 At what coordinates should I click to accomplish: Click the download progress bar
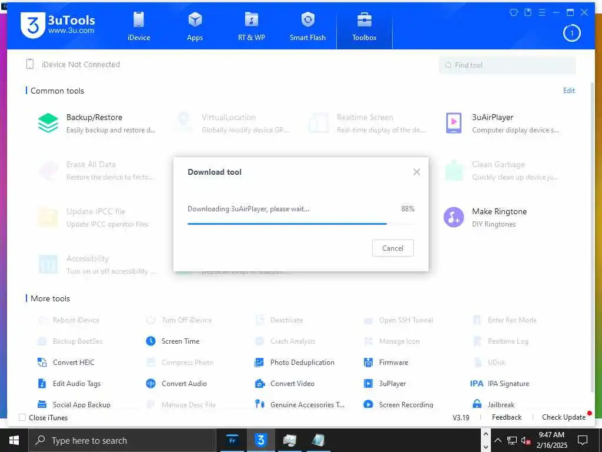pos(301,224)
